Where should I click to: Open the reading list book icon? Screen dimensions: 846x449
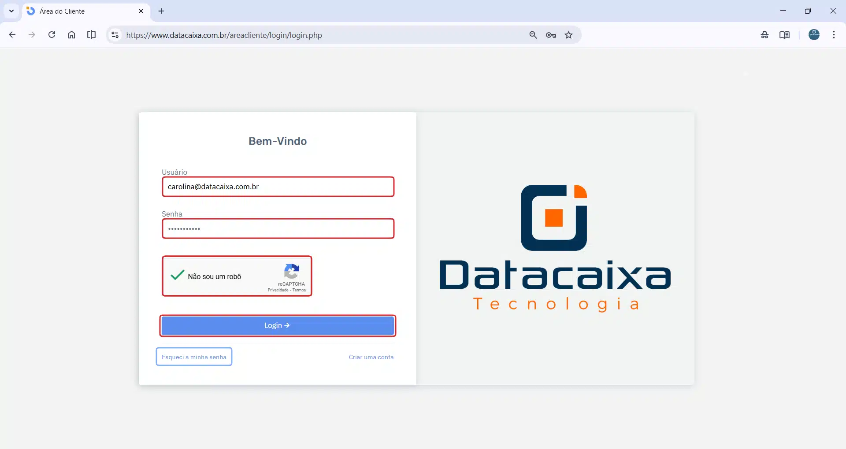tap(785, 35)
